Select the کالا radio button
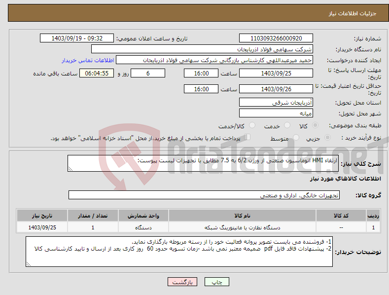389x295 pixels. [x=316, y=125]
